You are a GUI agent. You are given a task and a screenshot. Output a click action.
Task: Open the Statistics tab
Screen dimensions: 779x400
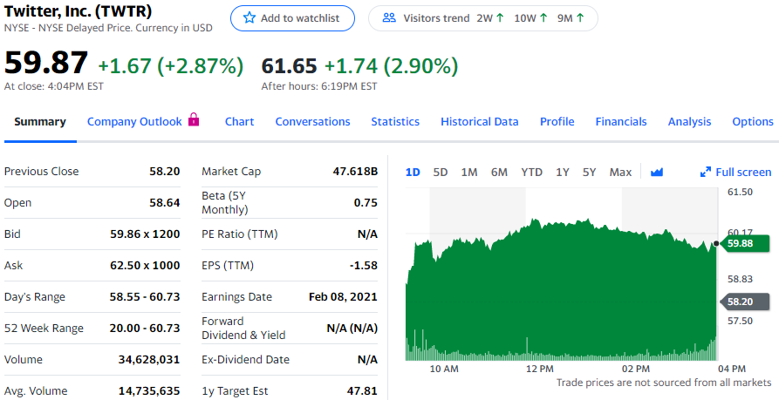point(395,122)
